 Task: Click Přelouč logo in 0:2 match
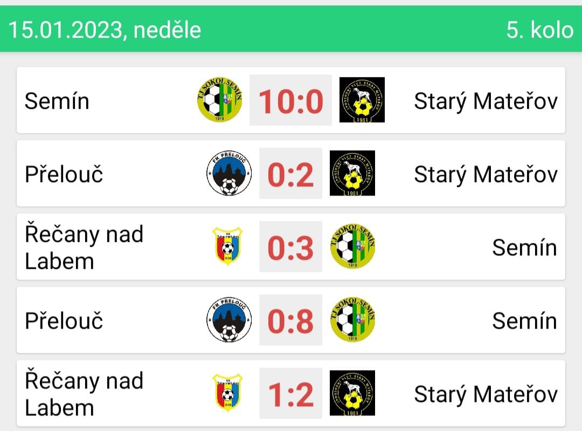pos(229,173)
